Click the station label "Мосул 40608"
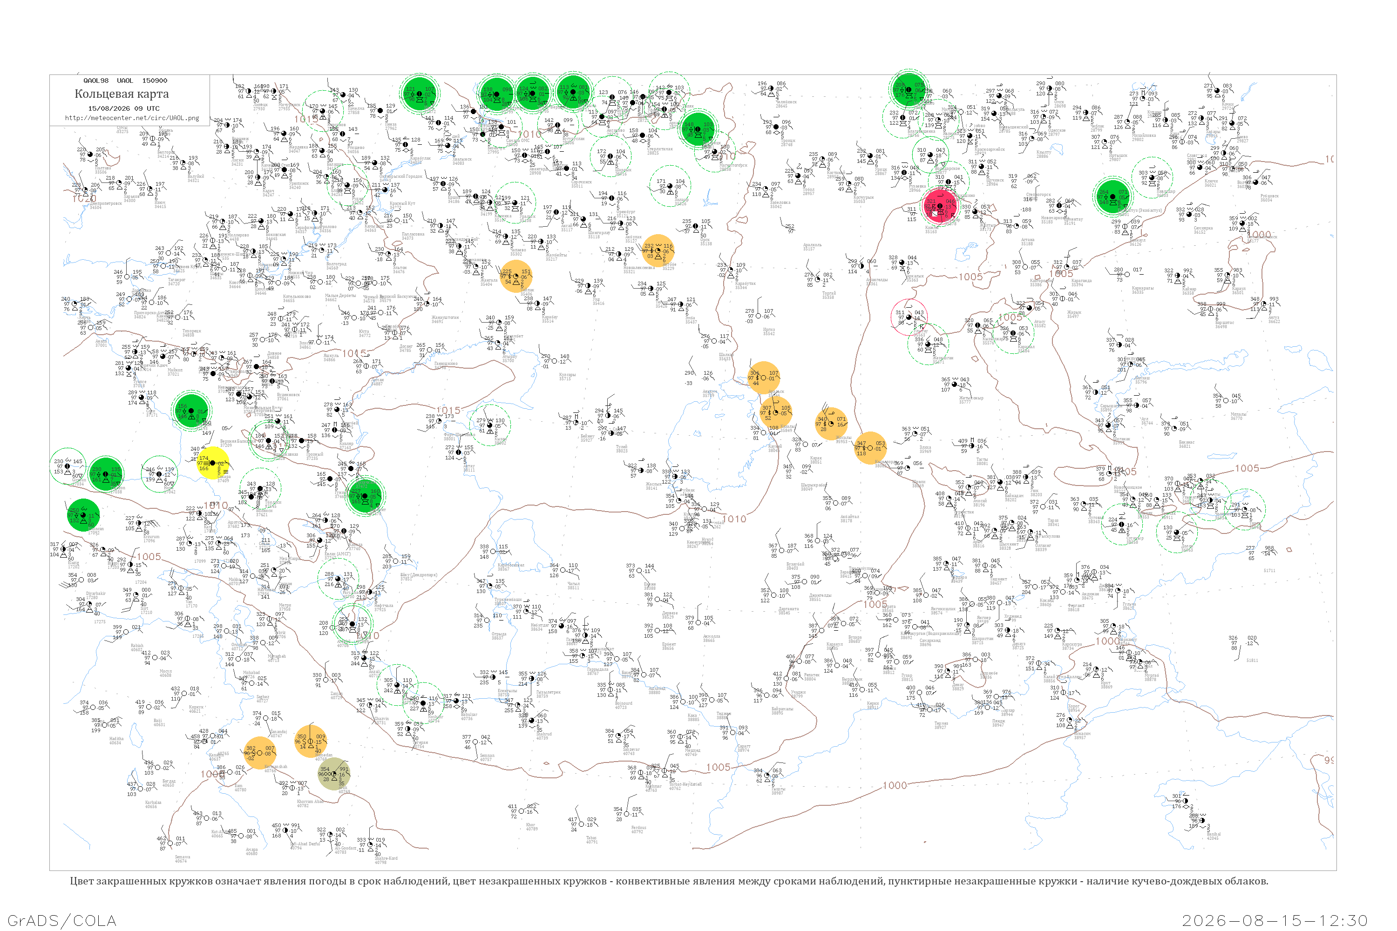The height and width of the screenshot is (931, 1397). [x=166, y=673]
